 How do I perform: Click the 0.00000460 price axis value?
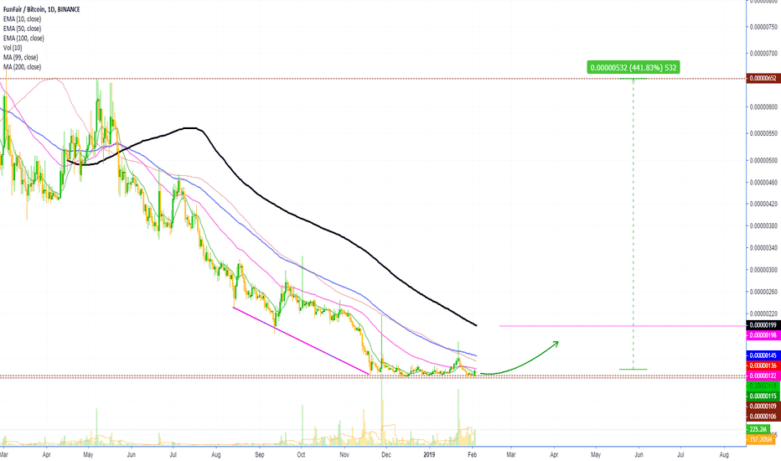coord(763,183)
